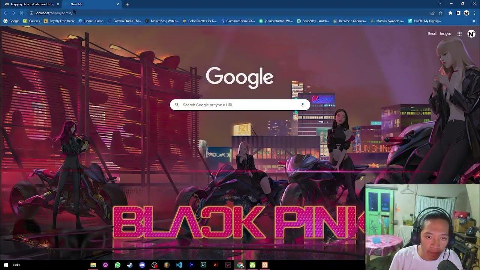Open the green app icon on taskbar
This screenshot has height=270, width=480.
coord(252,265)
